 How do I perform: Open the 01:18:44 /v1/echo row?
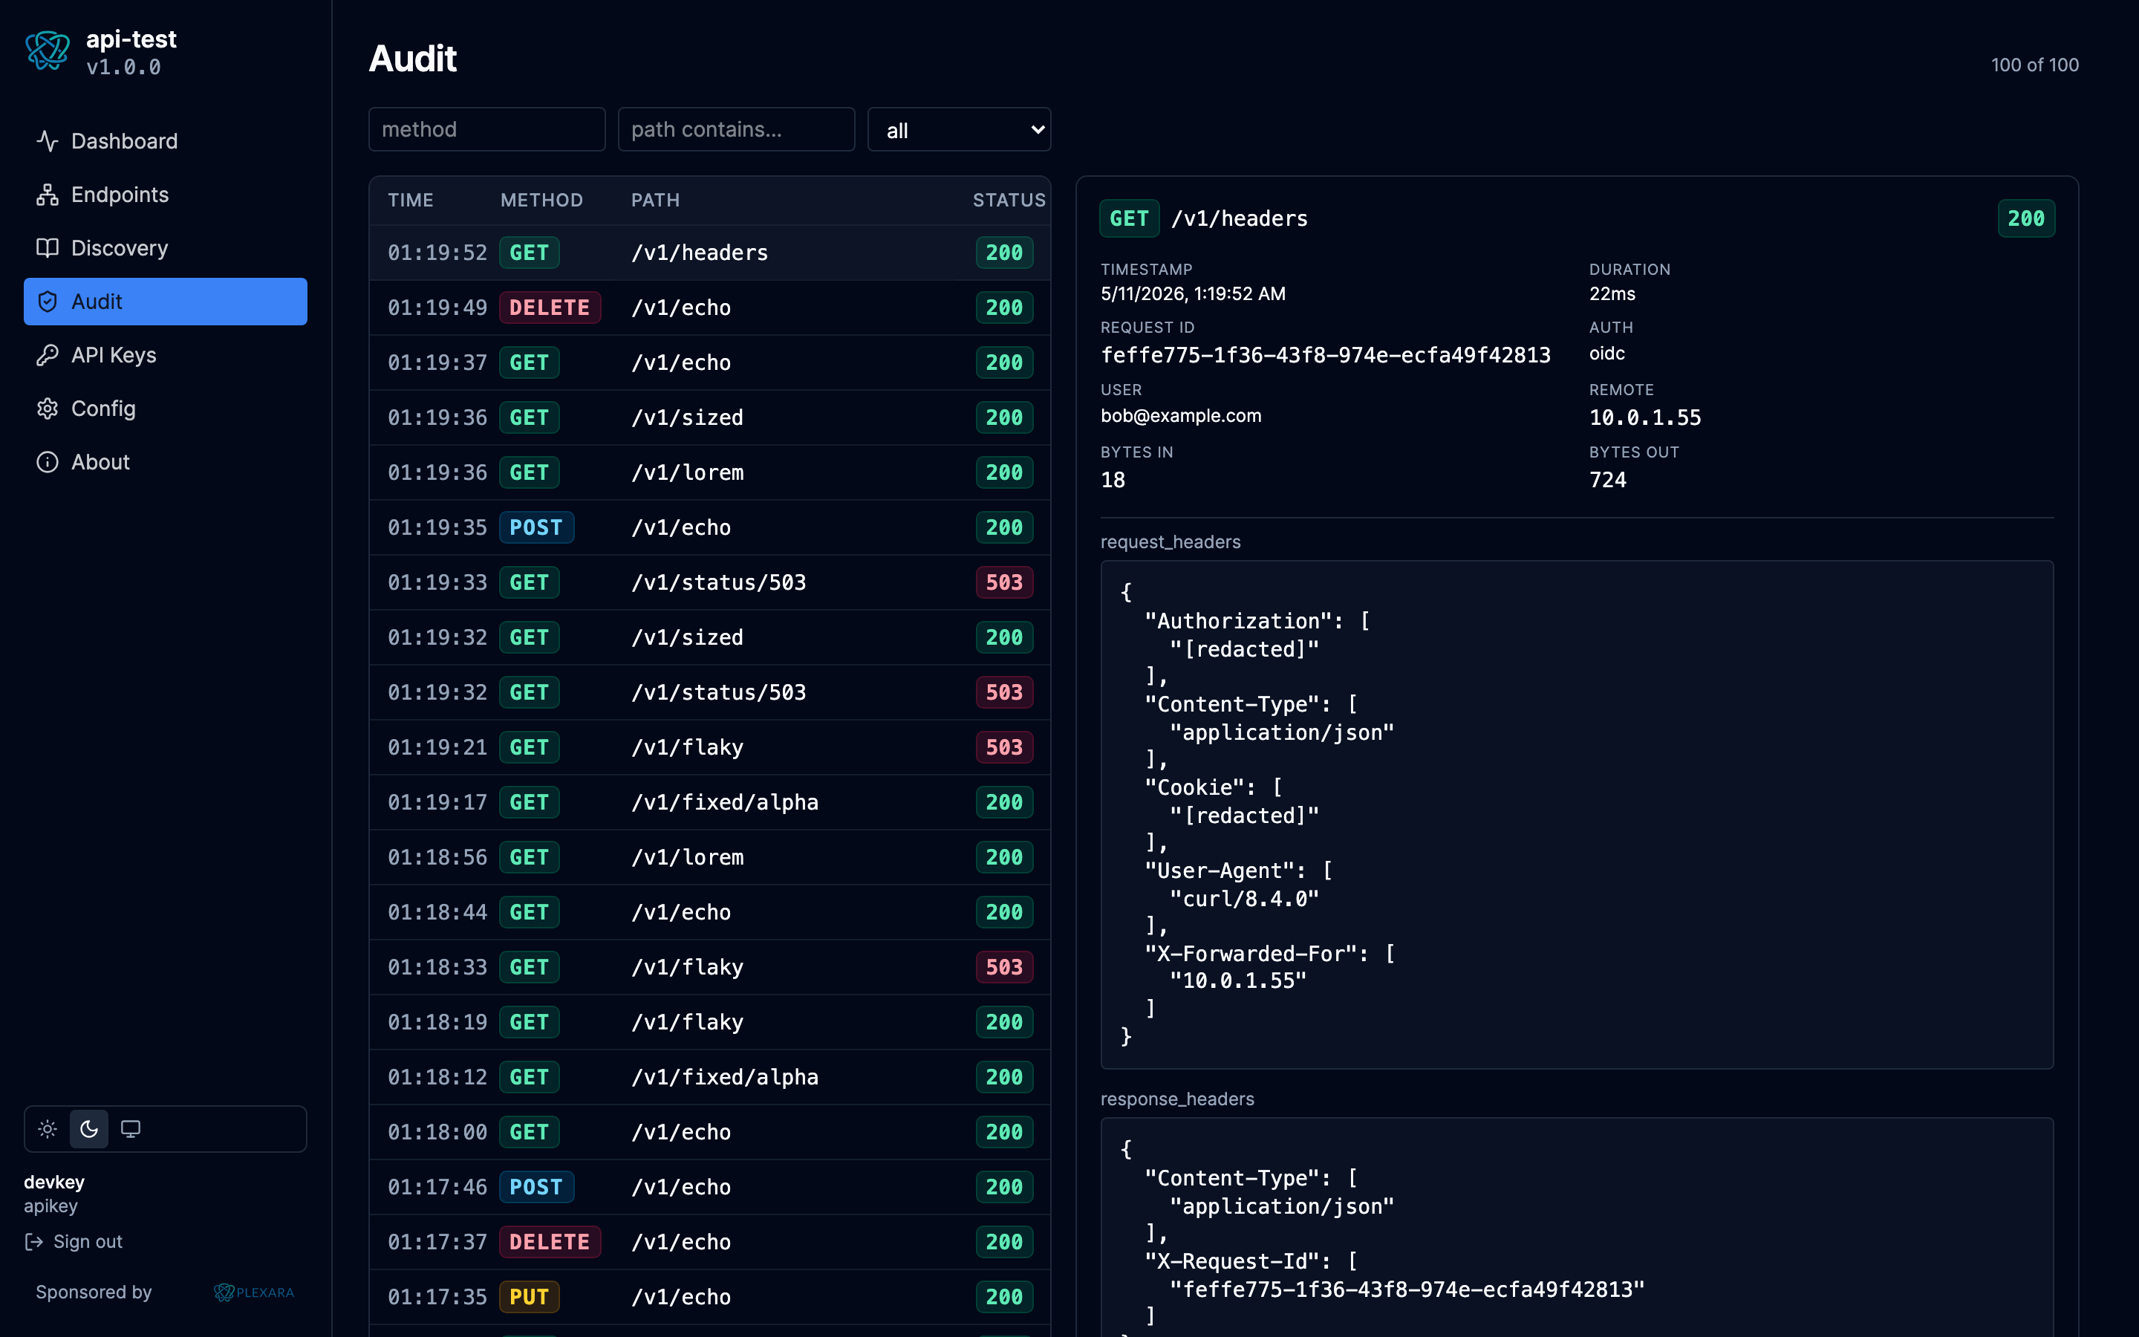point(710,913)
